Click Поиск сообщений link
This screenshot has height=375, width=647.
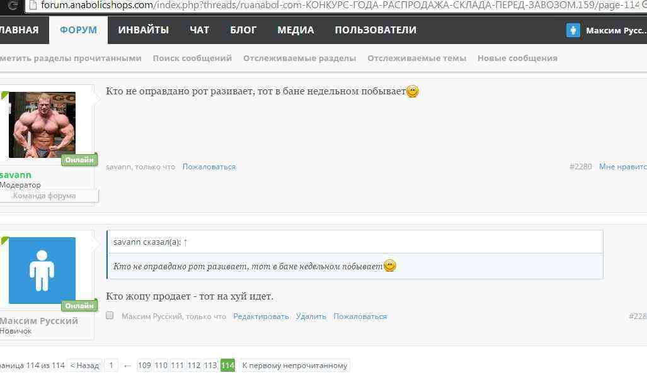192,58
